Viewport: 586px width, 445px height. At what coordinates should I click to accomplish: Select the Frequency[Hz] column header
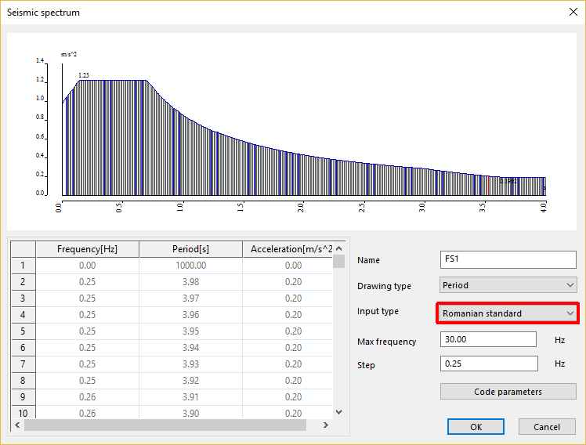(x=87, y=249)
